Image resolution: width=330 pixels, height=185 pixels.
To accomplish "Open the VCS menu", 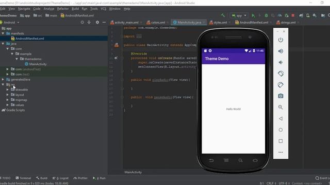I will (103, 9).
